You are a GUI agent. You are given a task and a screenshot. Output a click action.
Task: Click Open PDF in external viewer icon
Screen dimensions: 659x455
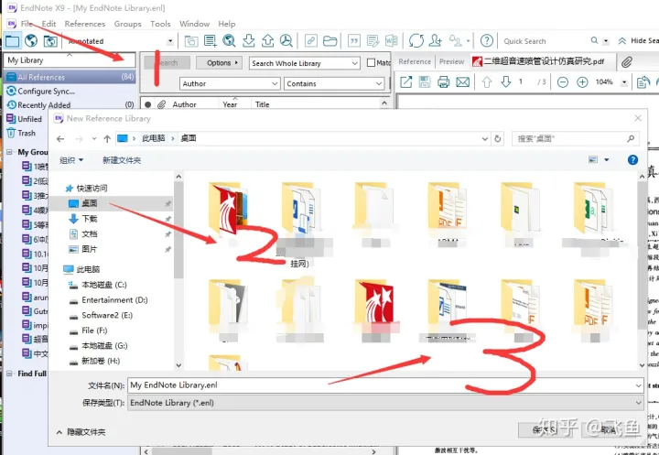pos(405,82)
